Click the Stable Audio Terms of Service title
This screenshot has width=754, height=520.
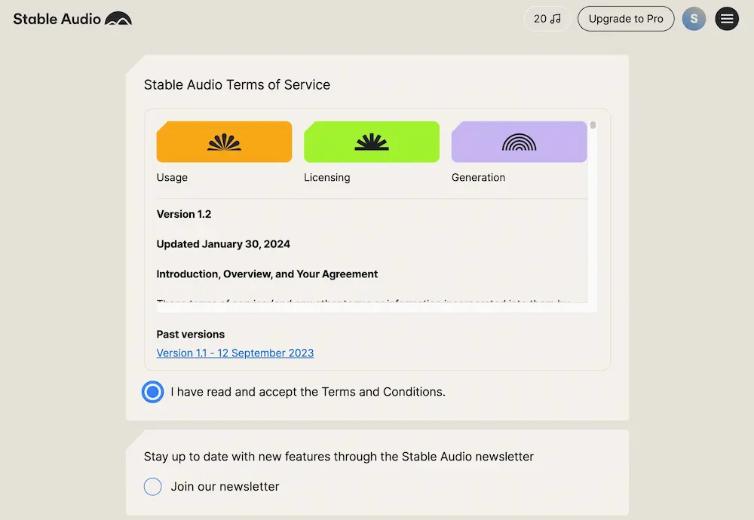[x=237, y=84]
